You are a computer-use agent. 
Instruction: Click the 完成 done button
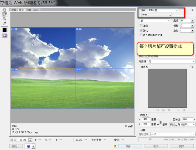182,146
